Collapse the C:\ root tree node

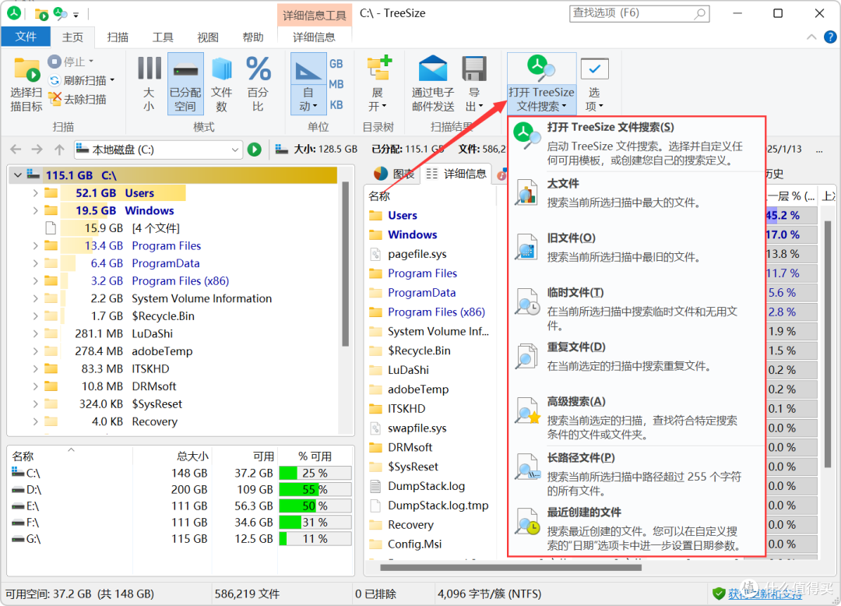(18, 174)
